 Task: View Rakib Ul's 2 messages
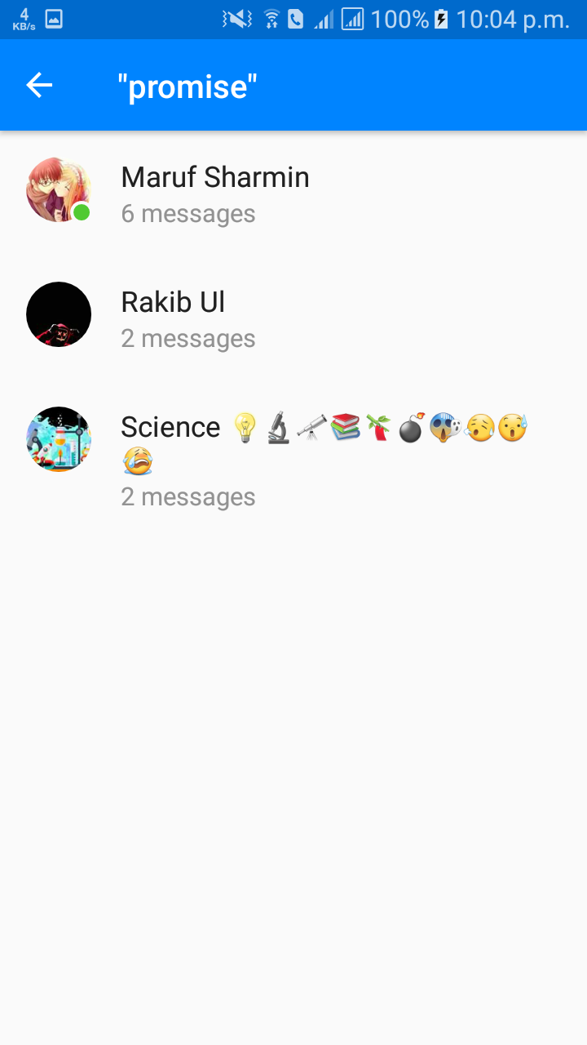[188, 338]
